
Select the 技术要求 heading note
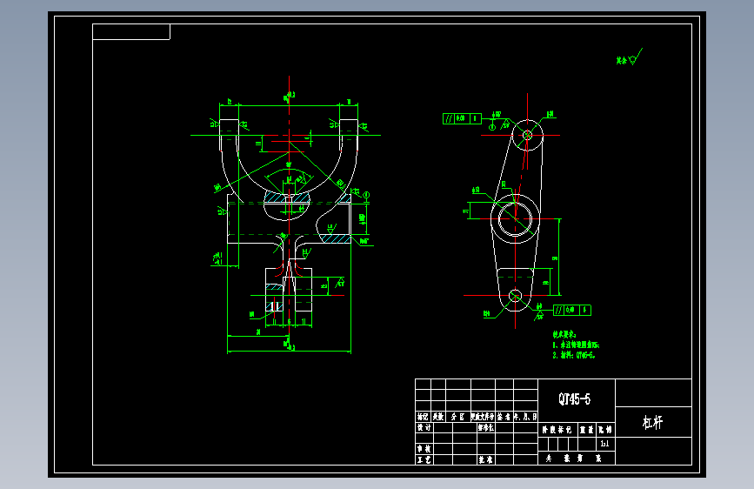[564, 334]
